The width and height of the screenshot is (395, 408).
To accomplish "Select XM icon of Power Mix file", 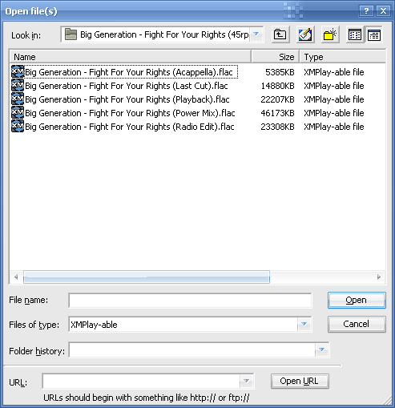I will point(18,113).
